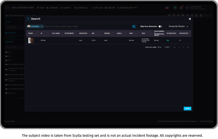218x139 pixels.
Task: Click the green heart health icon
Action: [x=175, y=8]
